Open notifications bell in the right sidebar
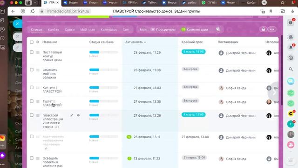This screenshot has height=168, width=298. point(291,47)
